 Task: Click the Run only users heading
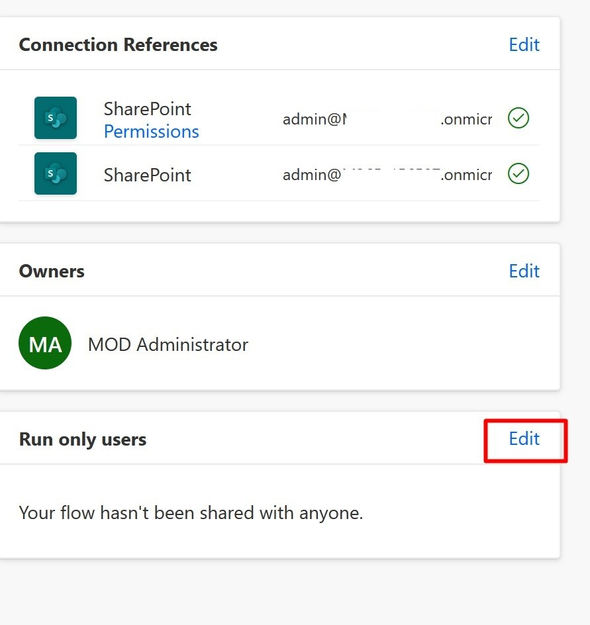pos(83,440)
